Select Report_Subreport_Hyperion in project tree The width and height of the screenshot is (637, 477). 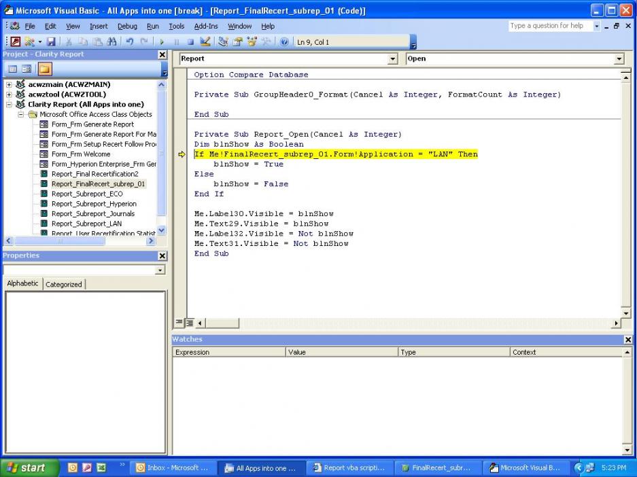pos(94,204)
